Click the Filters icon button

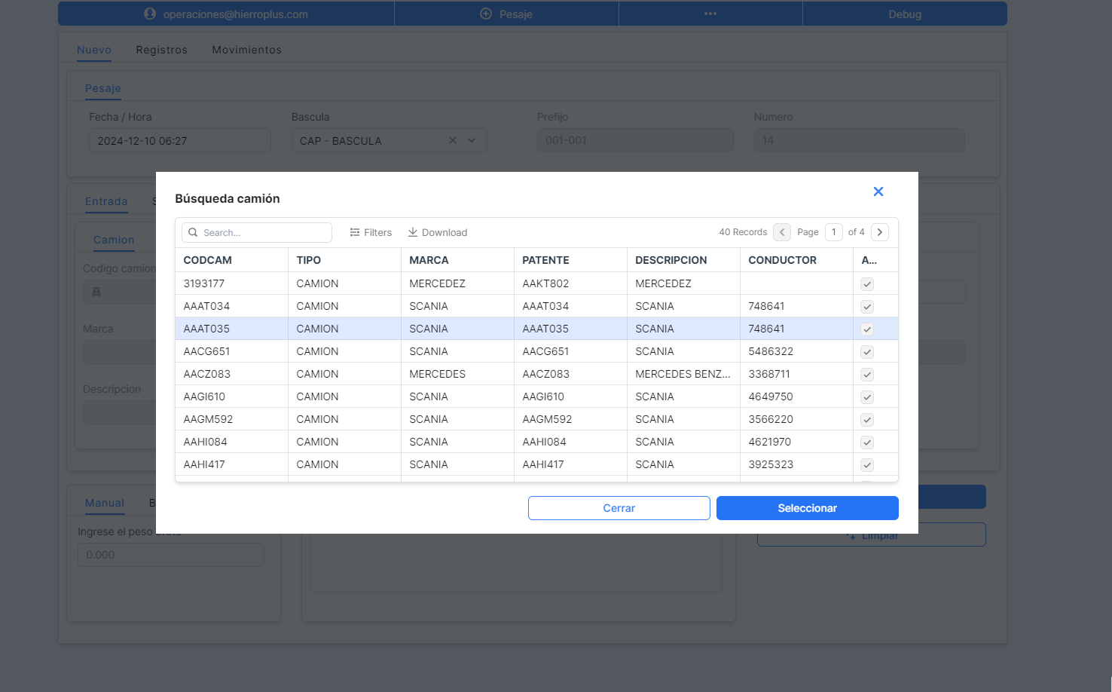click(x=355, y=232)
